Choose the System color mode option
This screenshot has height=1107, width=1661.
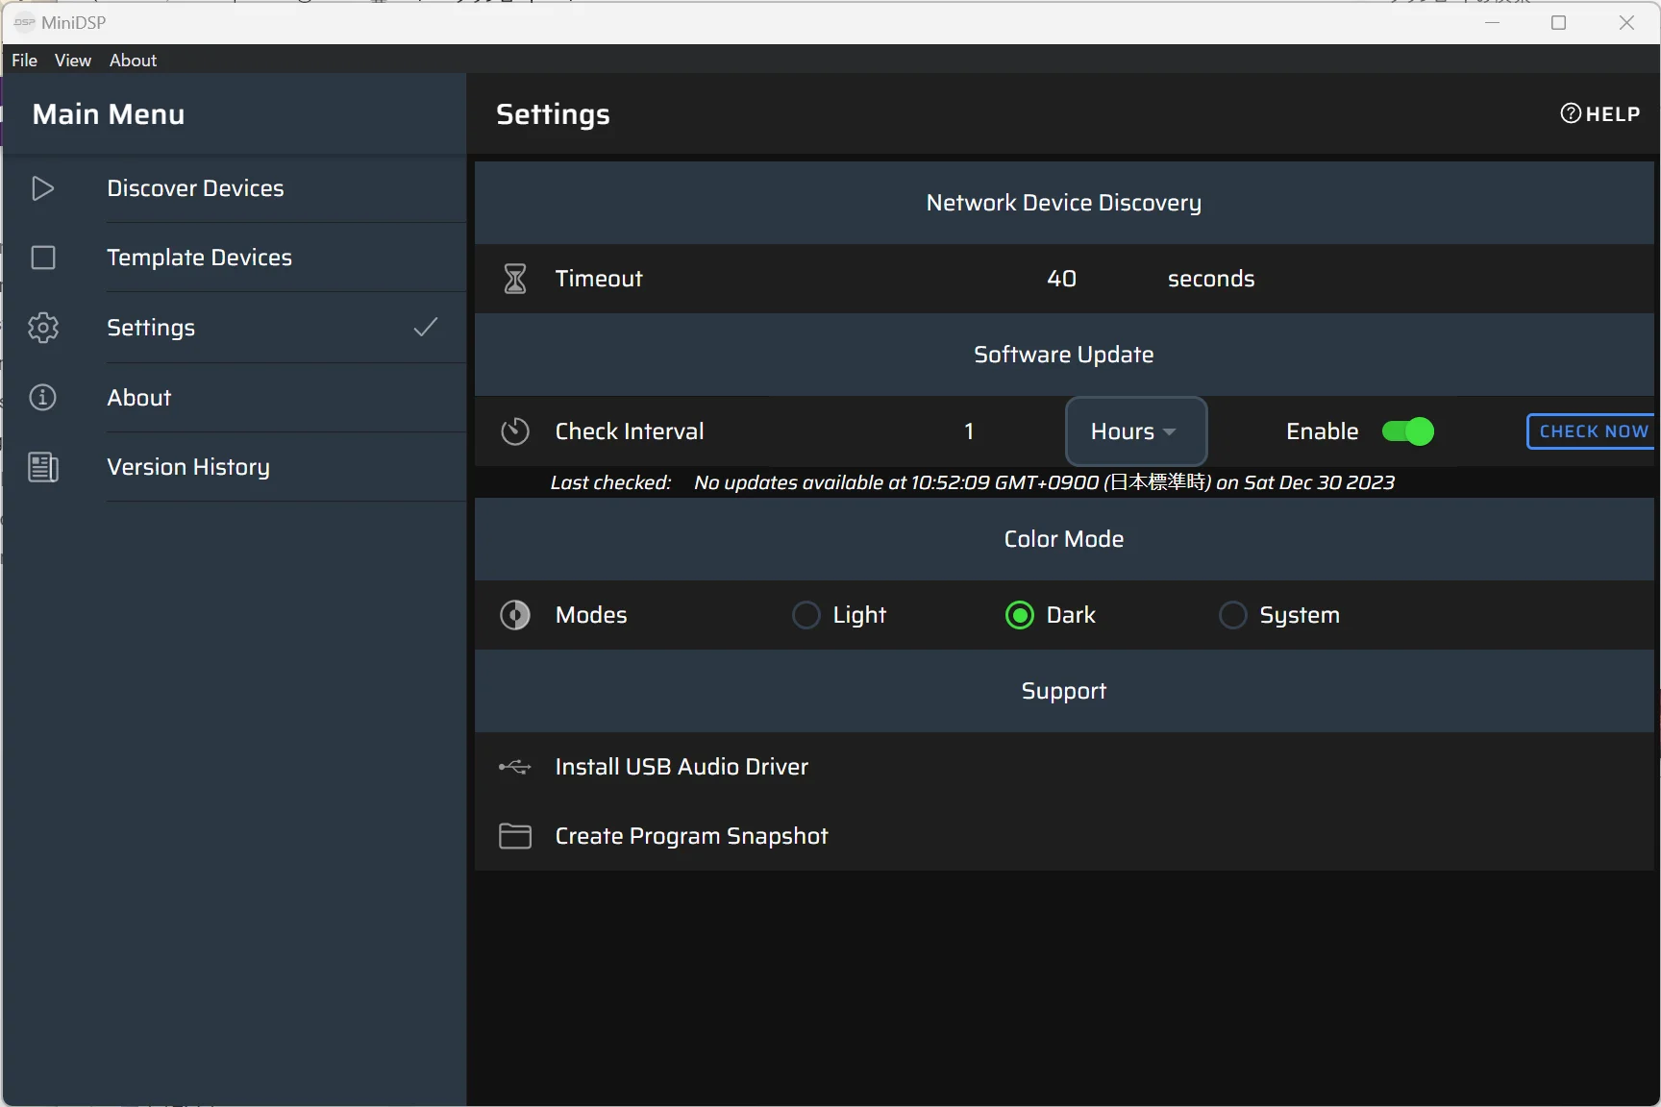point(1232,615)
